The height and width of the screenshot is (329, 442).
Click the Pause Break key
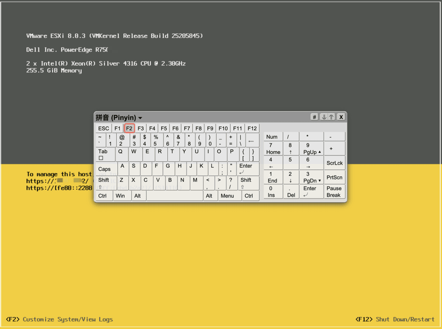335,192
